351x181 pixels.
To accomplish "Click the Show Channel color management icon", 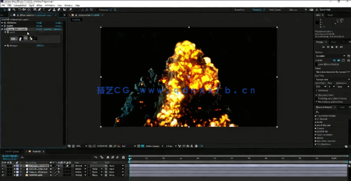I will coord(119,146).
